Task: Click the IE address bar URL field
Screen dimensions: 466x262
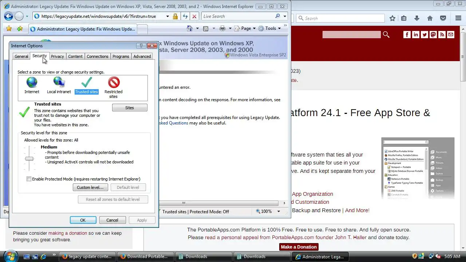Action: pyautogui.click(x=98, y=16)
